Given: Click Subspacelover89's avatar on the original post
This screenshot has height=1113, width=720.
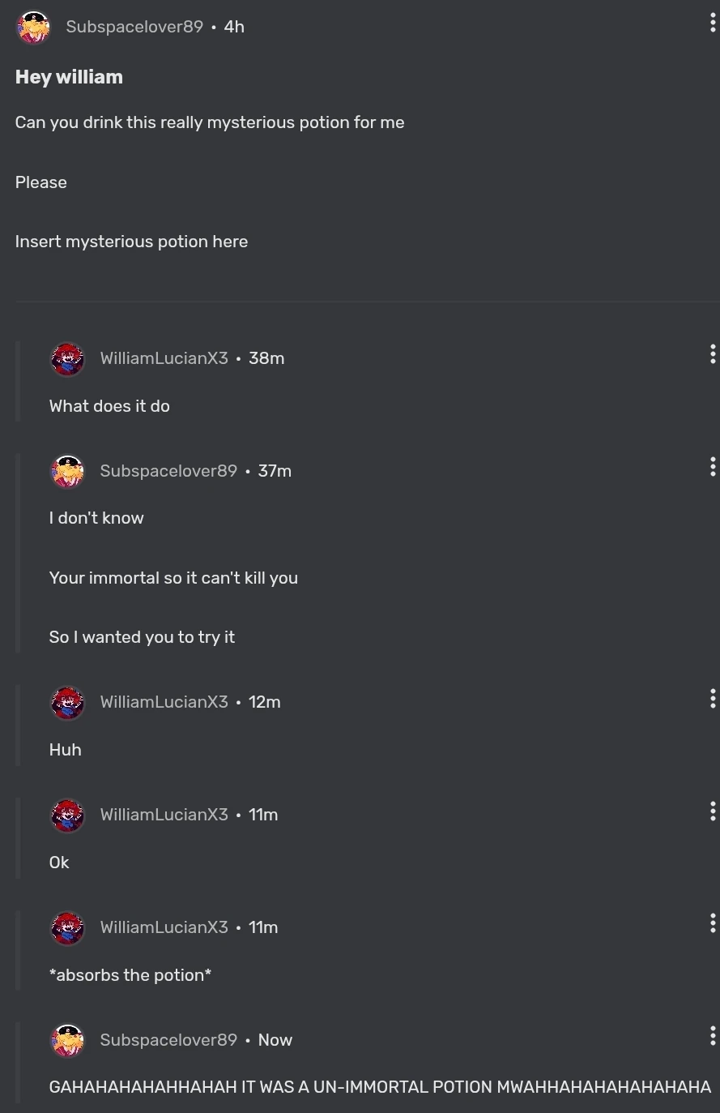Looking at the screenshot, I should (34, 28).
